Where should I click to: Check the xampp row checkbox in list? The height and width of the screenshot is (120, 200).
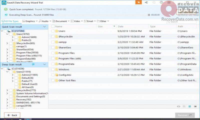click(53, 42)
